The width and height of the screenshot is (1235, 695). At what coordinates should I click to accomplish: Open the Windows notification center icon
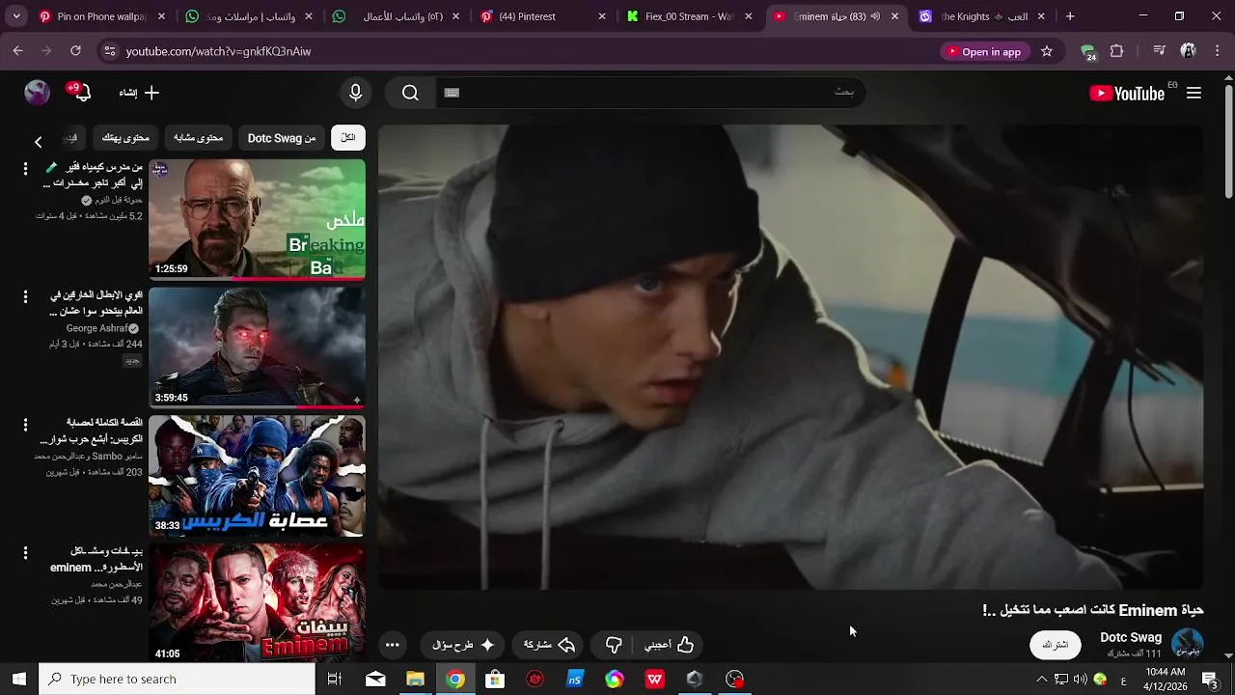[1209, 680]
